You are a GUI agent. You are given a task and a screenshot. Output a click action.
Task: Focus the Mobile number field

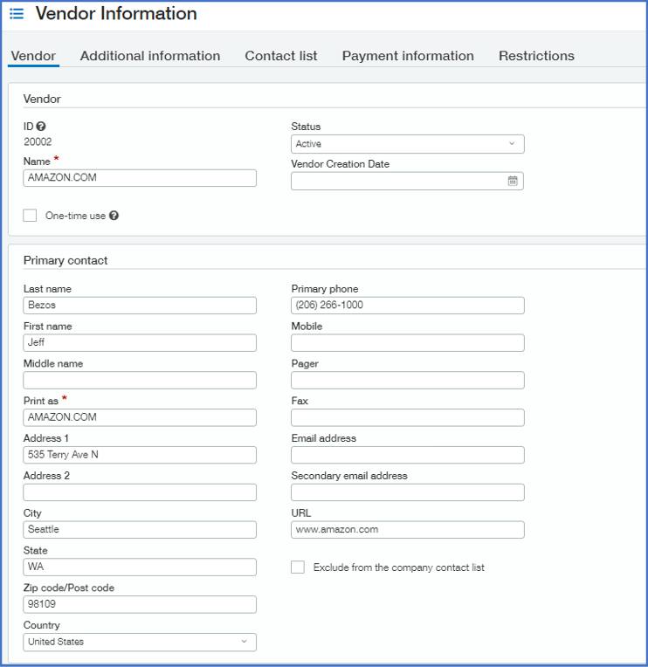point(407,342)
